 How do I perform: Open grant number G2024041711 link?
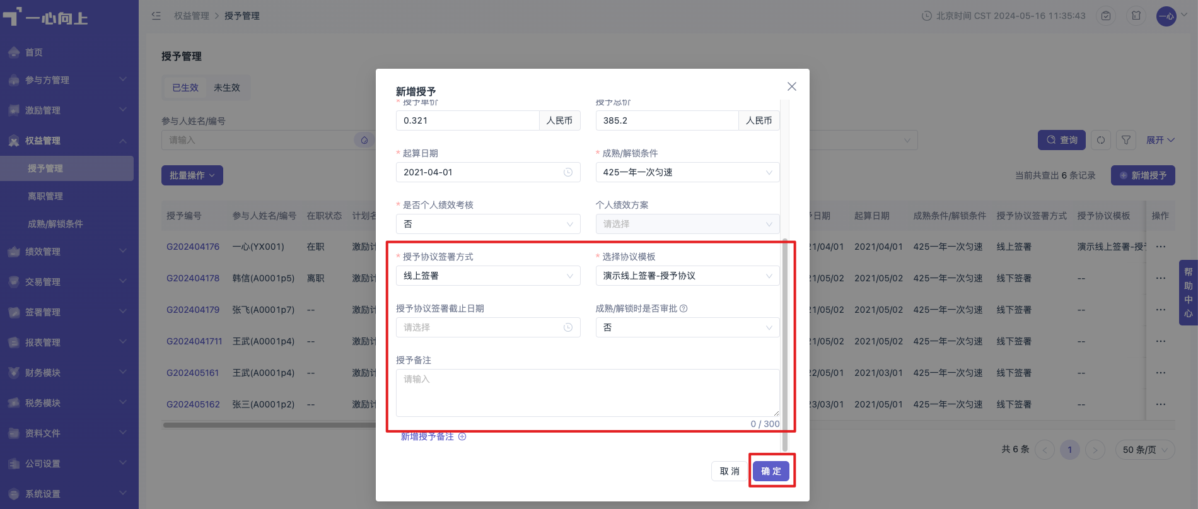click(x=194, y=341)
